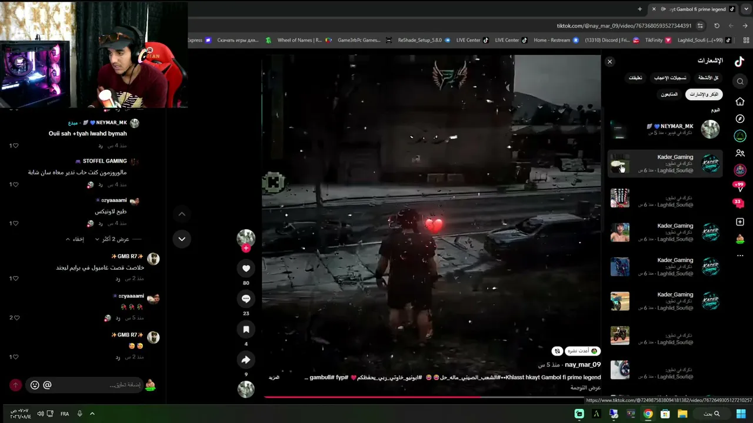Image resolution: width=753 pixels, height=423 pixels.
Task: Open Google Chrome in the taskbar
Action: pos(648,414)
